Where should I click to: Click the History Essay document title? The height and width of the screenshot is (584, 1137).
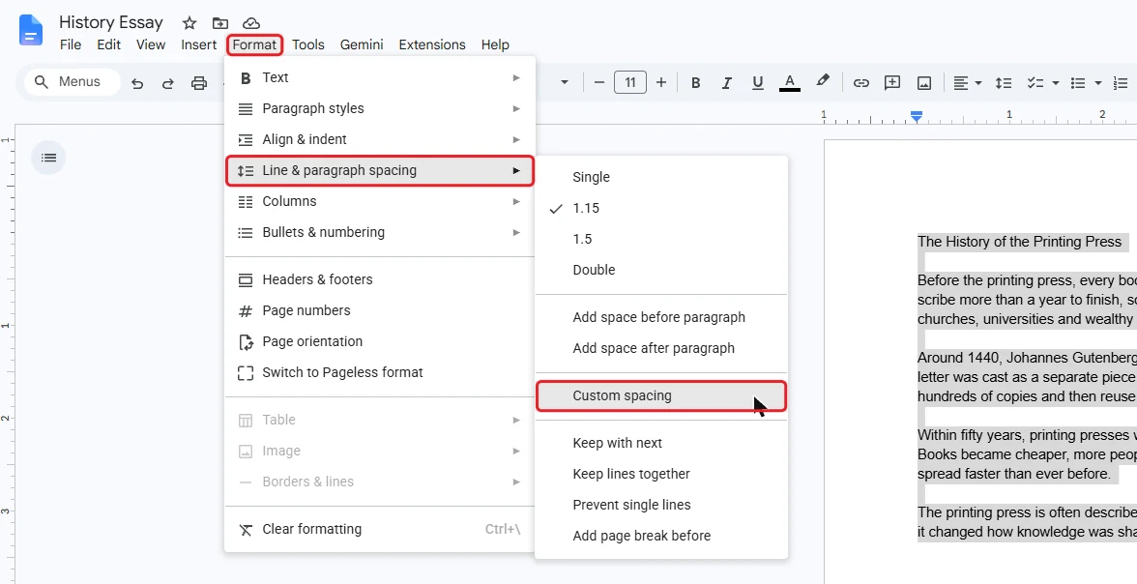pyautogui.click(x=111, y=22)
